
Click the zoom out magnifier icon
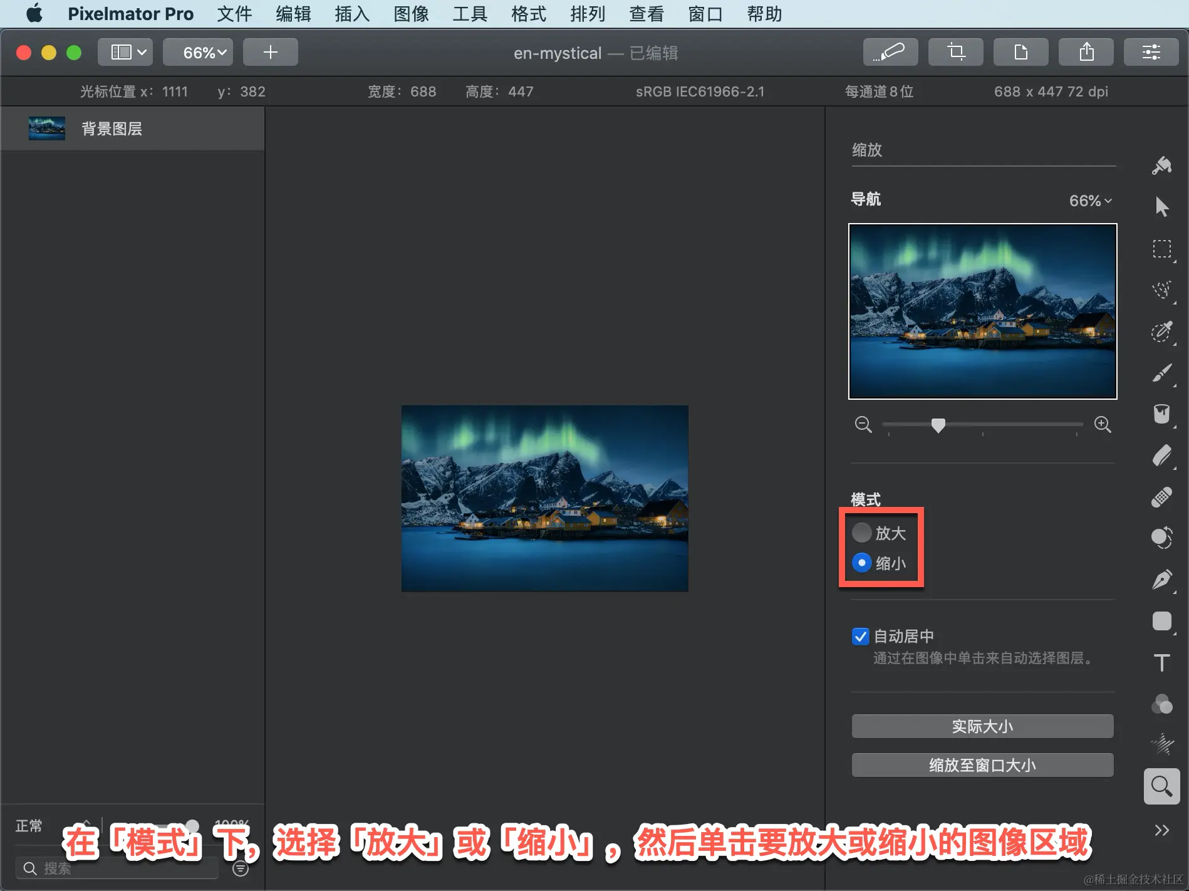[863, 425]
